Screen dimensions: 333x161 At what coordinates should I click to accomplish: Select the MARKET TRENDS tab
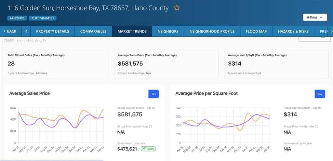(x=132, y=31)
